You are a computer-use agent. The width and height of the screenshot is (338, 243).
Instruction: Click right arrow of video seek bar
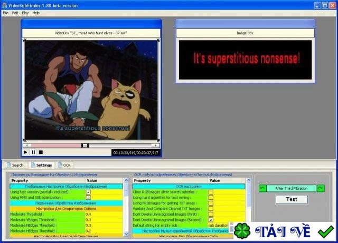156,145
